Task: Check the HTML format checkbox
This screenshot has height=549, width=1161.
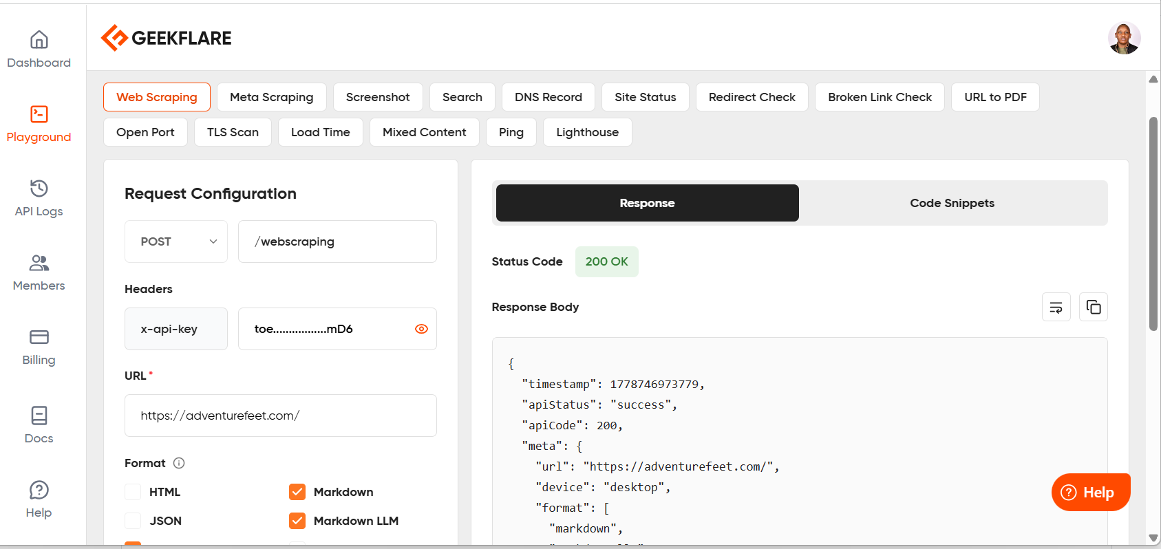Action: pos(133,492)
